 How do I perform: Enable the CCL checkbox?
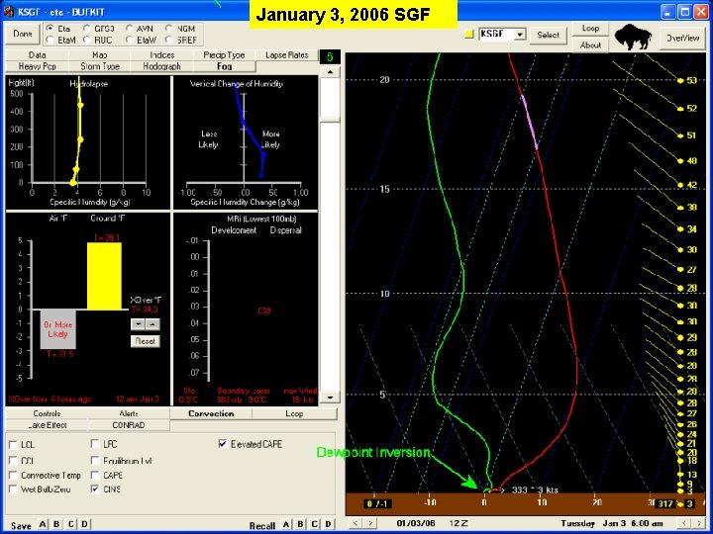pos(13,461)
